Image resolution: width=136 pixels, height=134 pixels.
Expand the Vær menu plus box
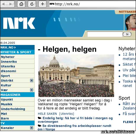click(32, 90)
